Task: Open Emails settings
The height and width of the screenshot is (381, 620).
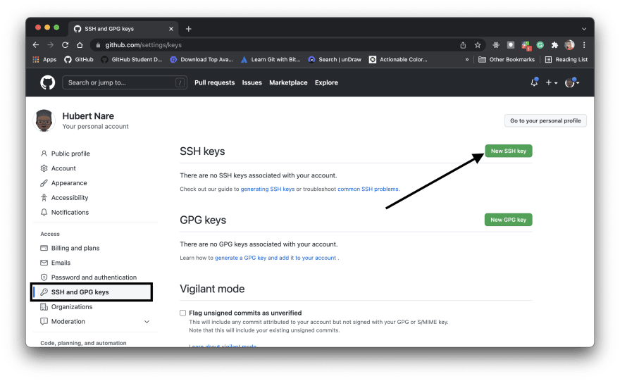Action: pos(61,263)
